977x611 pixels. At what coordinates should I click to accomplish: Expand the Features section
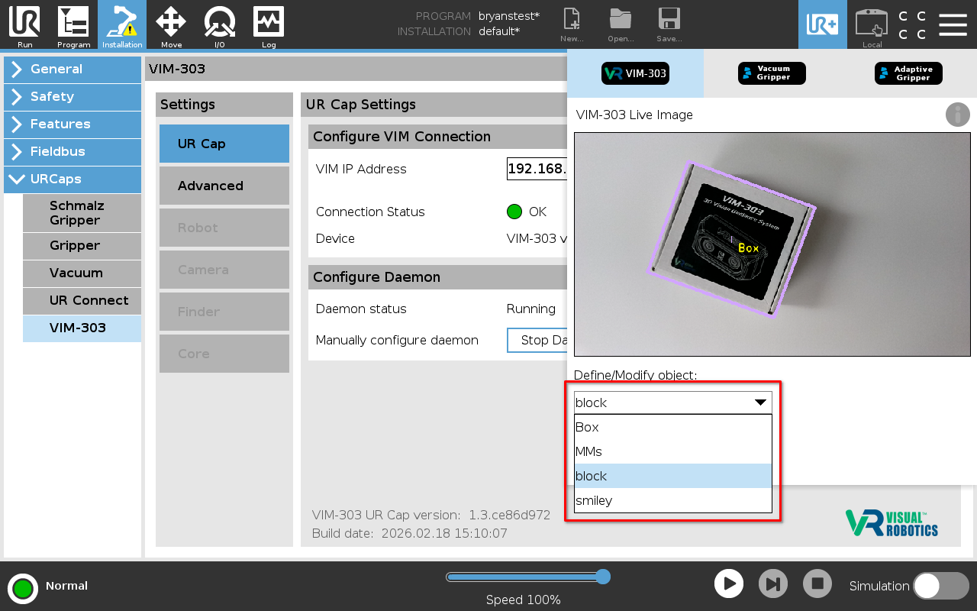pyautogui.click(x=73, y=124)
